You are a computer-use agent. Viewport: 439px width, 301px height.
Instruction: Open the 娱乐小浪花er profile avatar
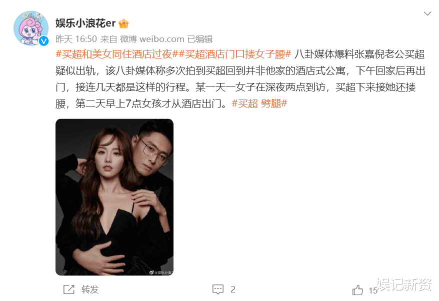31,28
